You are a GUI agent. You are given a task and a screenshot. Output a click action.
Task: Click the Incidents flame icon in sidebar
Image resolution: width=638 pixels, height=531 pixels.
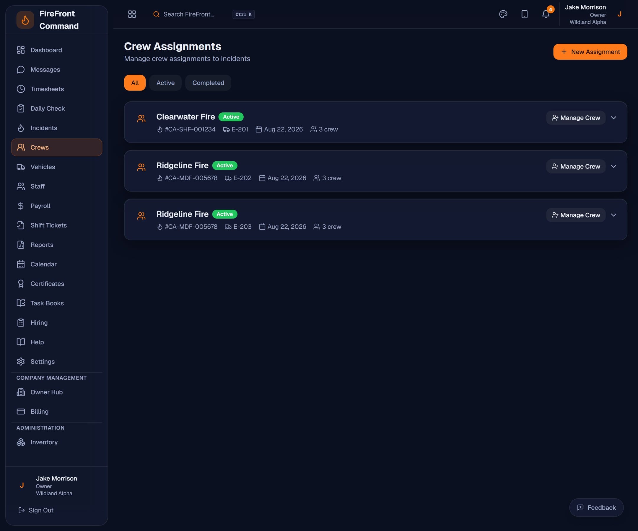coord(21,128)
